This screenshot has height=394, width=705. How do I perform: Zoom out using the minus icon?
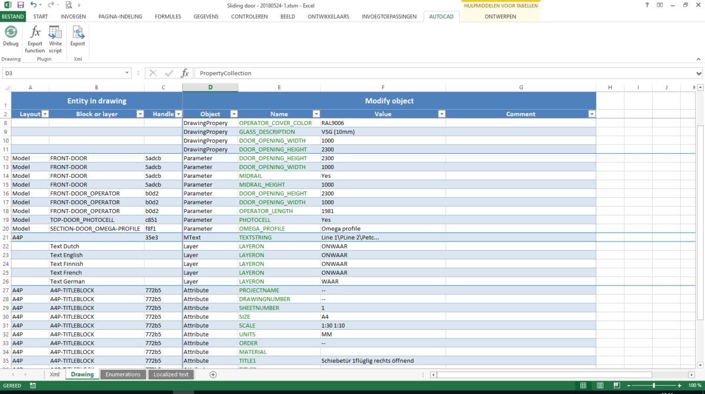coord(629,386)
